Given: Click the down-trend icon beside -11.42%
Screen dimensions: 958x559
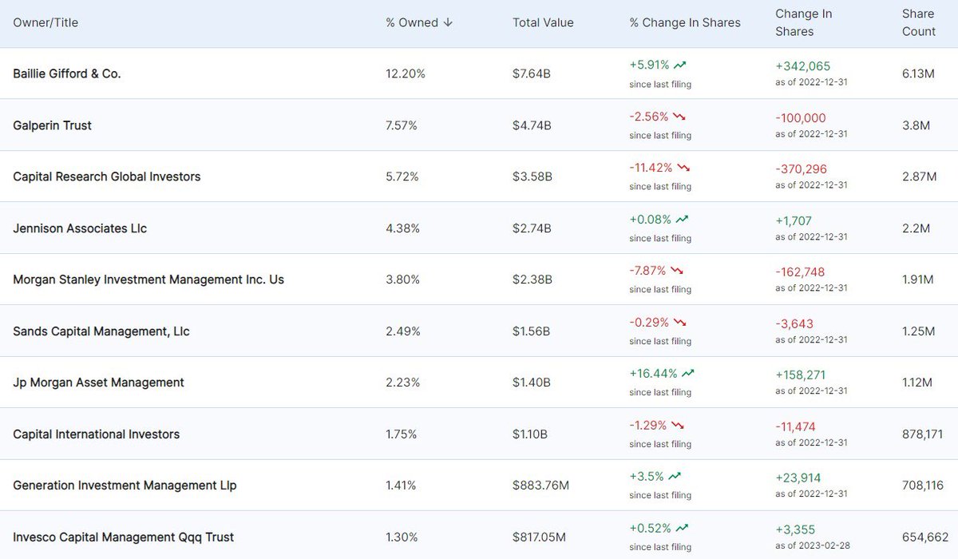Looking at the screenshot, I should [684, 168].
